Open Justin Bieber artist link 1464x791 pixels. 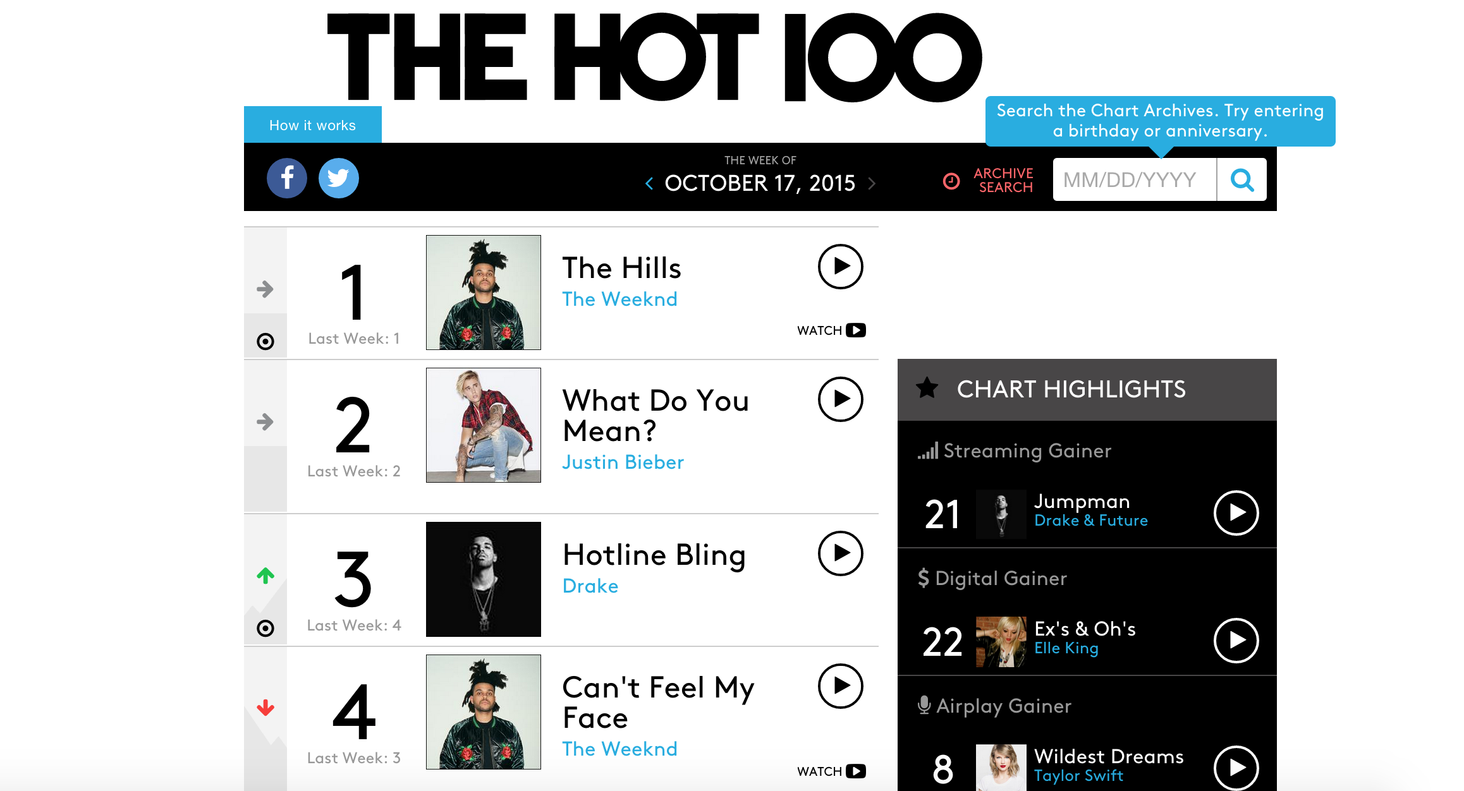623,462
